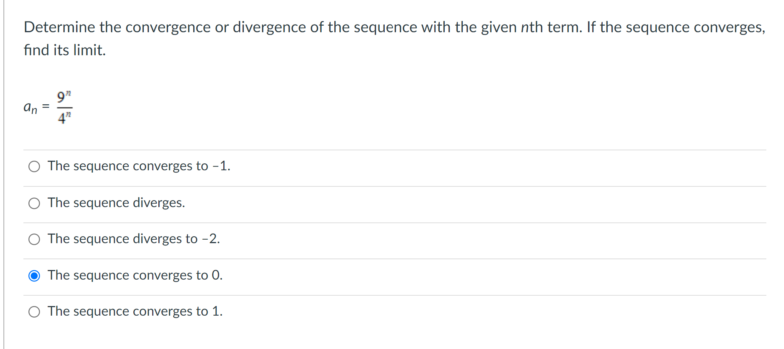Click the label text "The sequence diverges."
Image resolution: width=784 pixels, height=349 pixels.
[116, 203]
